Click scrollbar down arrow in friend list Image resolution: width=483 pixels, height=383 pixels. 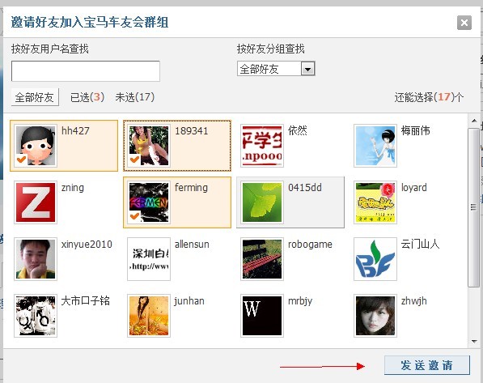tap(474, 342)
